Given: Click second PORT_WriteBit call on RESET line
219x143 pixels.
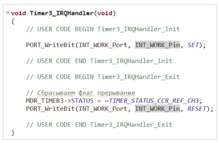Looking at the screenshot, I should point(51,109).
